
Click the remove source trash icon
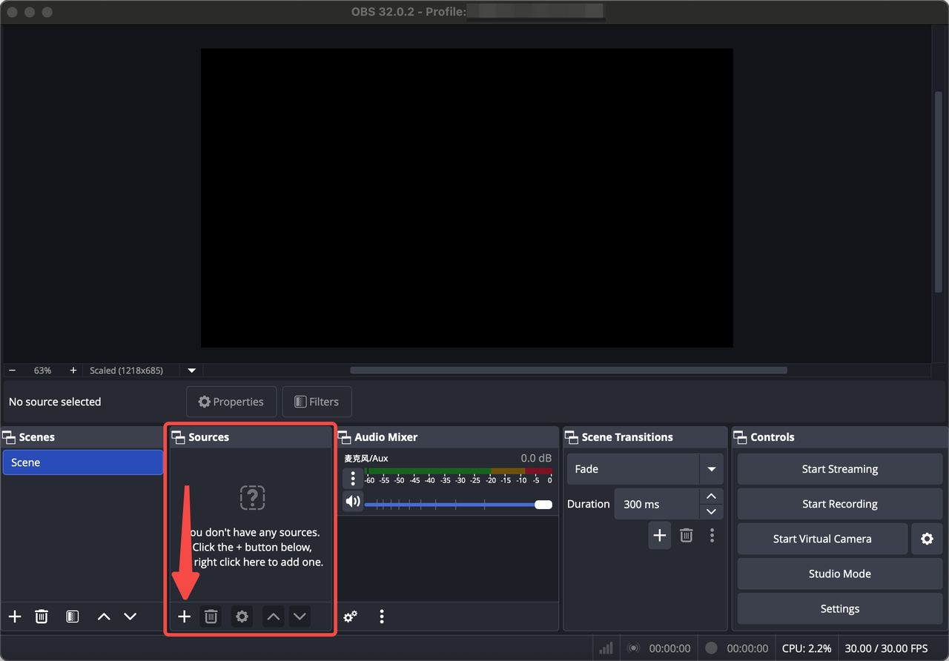pyautogui.click(x=211, y=617)
